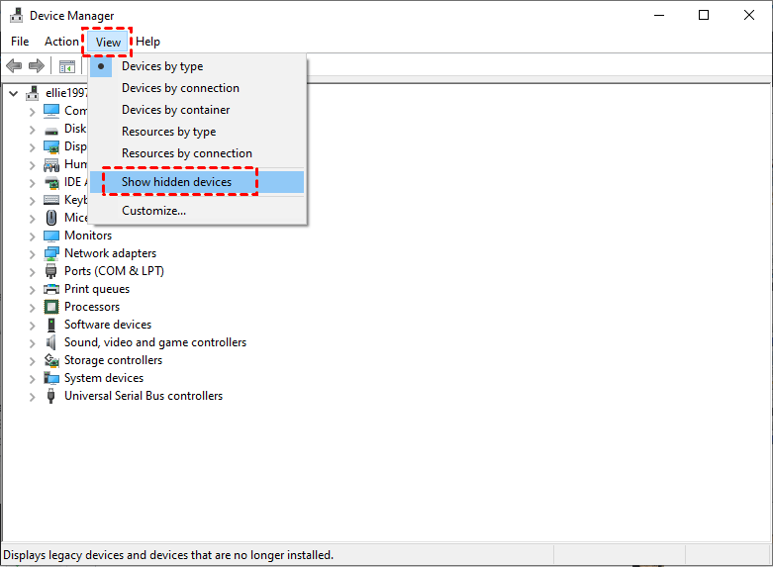Expand the Storage controllers category
The image size is (773, 567).
33,361
